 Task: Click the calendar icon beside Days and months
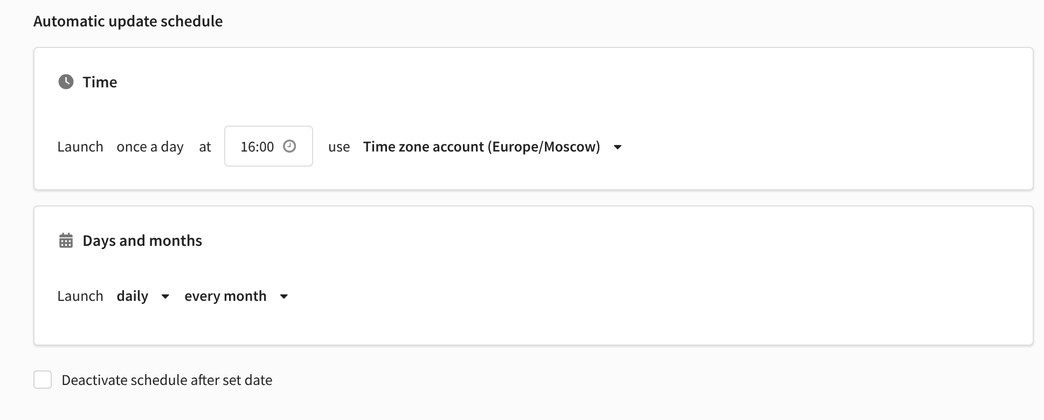[66, 240]
